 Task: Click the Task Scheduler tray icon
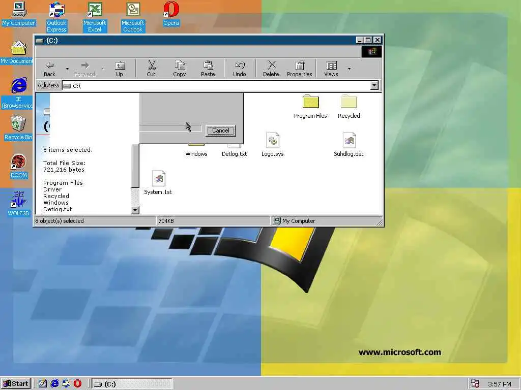click(476, 384)
